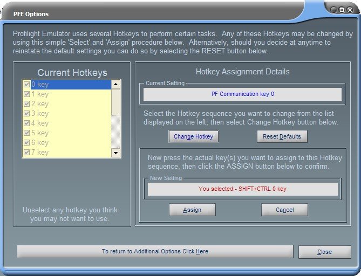Toggle the 0 key checkbox
Screen dimensions: 361x276
point(26,85)
